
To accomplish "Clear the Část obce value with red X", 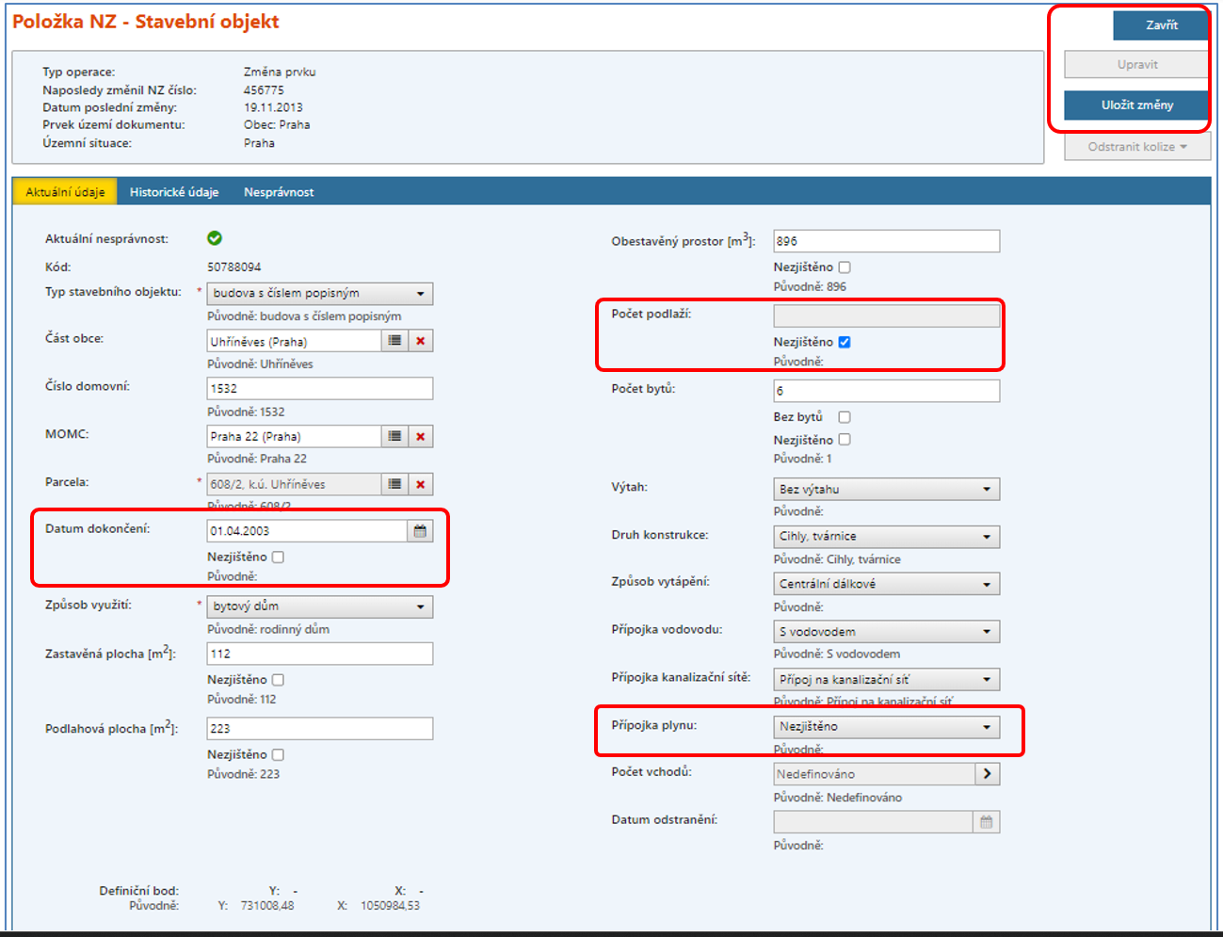I will pyautogui.click(x=421, y=341).
